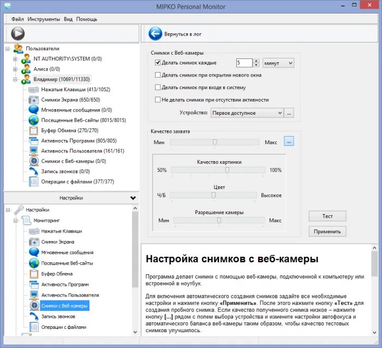Viewport: 382px width, 348px height.
Task: Click the Тест button
Action: (x=327, y=216)
